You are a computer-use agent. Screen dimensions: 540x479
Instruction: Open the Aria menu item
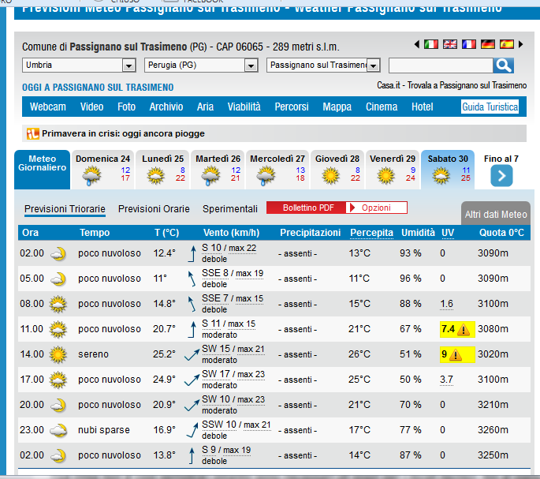[x=205, y=107]
